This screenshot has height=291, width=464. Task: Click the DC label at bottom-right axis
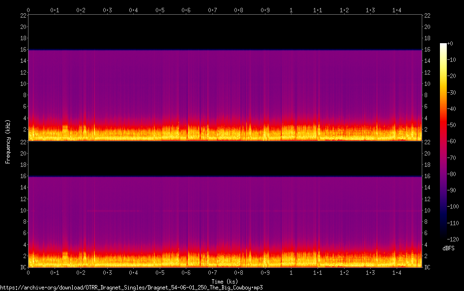tap(428, 267)
